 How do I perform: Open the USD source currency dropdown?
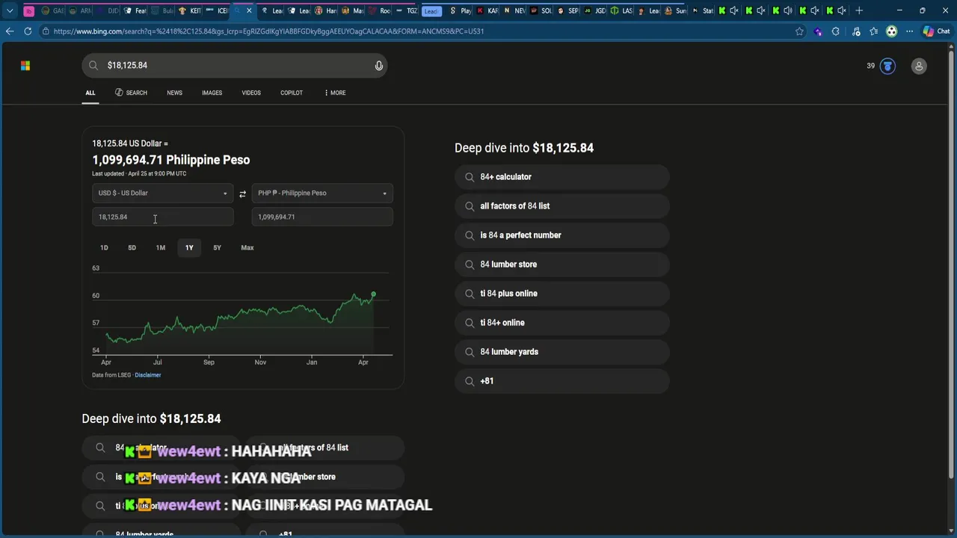(163, 193)
